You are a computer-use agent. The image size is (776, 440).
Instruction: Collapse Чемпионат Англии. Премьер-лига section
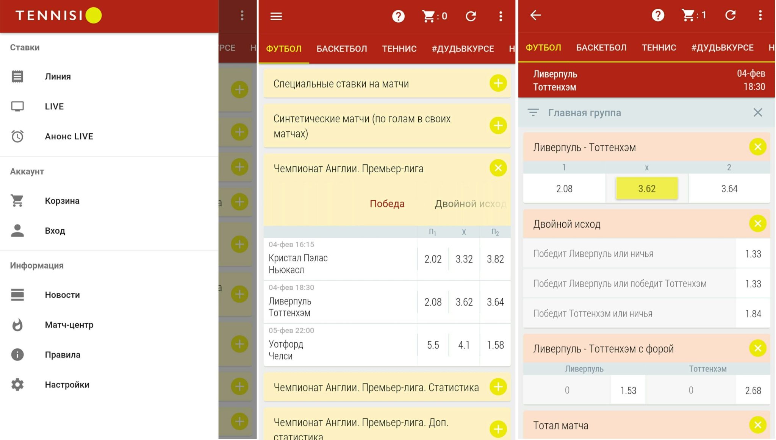tap(498, 168)
